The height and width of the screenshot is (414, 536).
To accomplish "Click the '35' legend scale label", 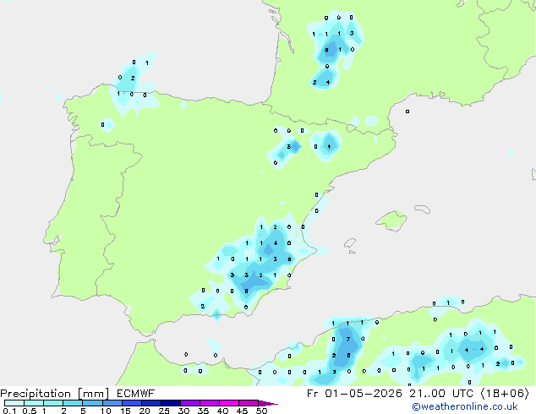I will pos(203,411).
